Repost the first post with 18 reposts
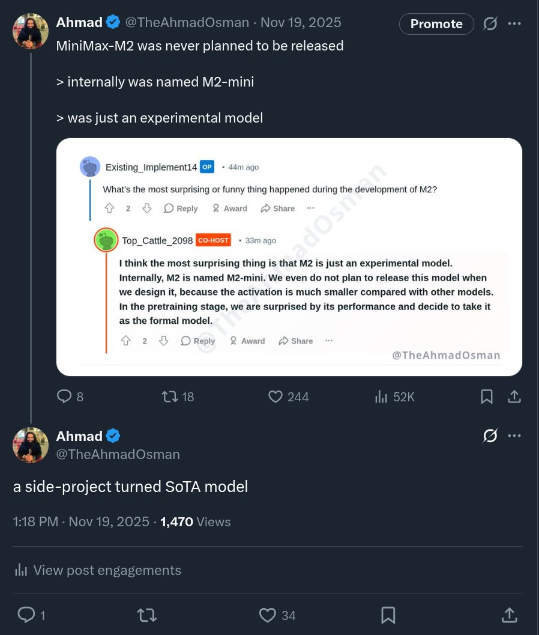 tap(170, 396)
